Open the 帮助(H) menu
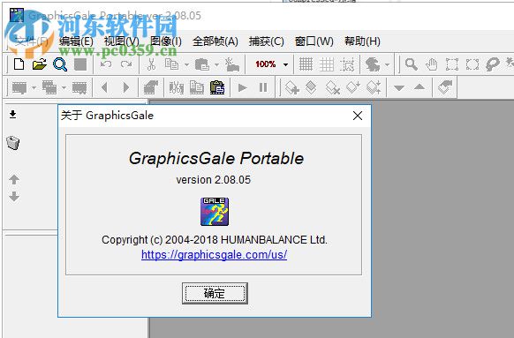 pyautogui.click(x=362, y=41)
